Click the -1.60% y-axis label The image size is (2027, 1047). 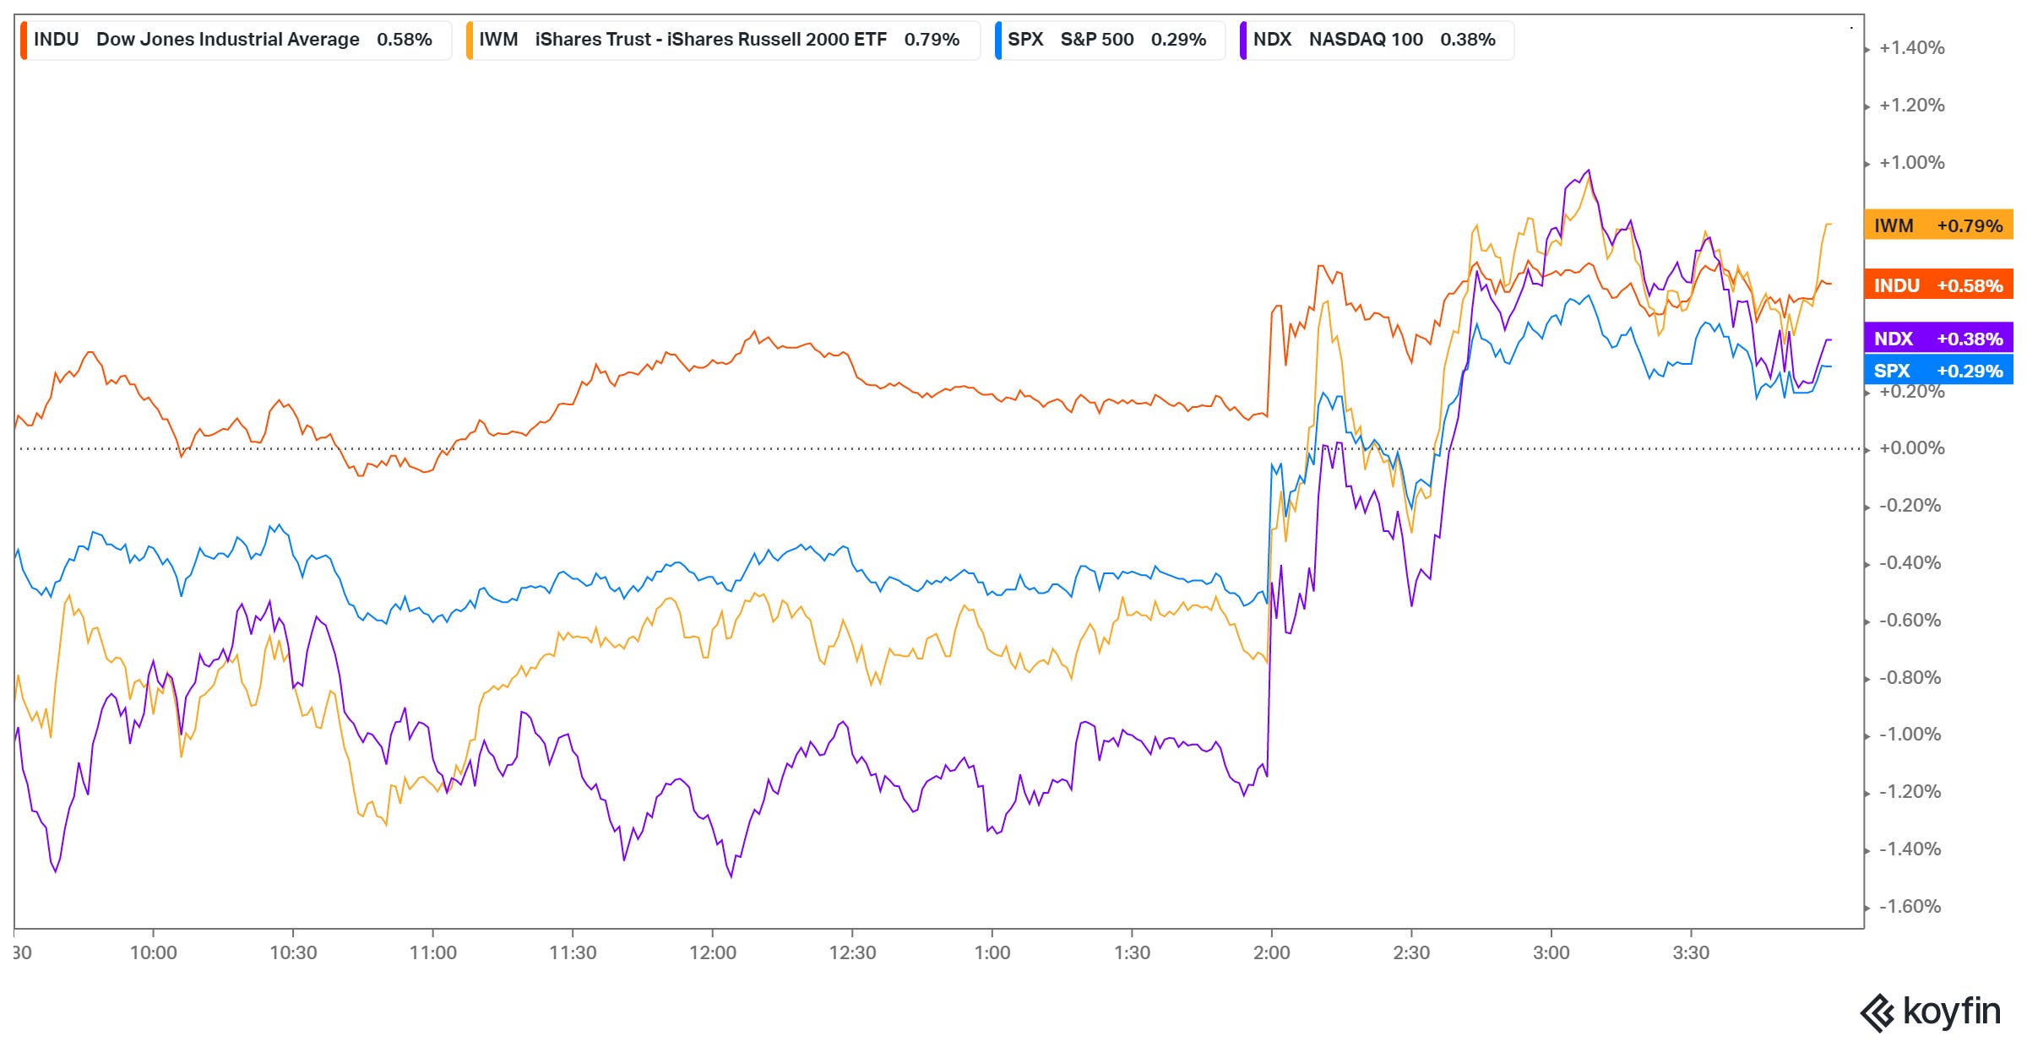[x=1910, y=907]
